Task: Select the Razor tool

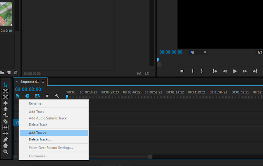Action: pyautogui.click(x=5, y=121)
